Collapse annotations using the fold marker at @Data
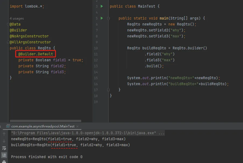Image resolution: width=243 pixels, height=163 pixels. (9, 24)
